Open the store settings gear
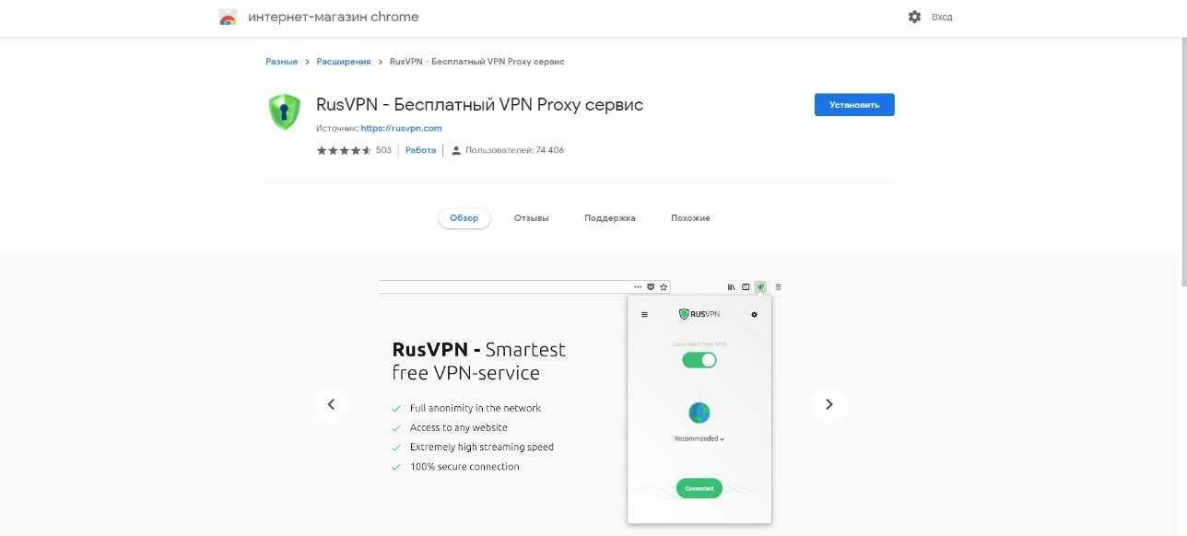Screen dimensions: 1187x536 (914, 17)
